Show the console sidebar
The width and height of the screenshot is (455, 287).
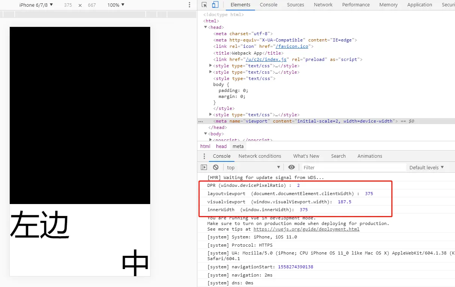click(204, 167)
